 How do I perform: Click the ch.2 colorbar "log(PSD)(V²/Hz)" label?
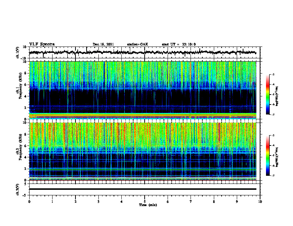pos(277,157)
